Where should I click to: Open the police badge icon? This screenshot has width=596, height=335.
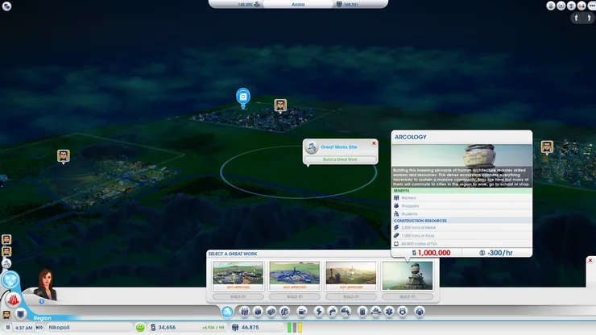[x=403, y=312]
